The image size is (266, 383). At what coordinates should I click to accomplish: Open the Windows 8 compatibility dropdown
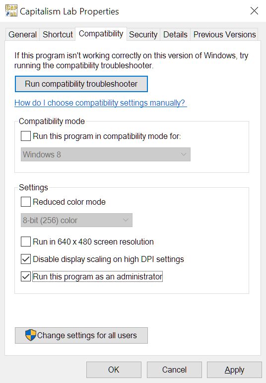pyautogui.click(x=106, y=154)
